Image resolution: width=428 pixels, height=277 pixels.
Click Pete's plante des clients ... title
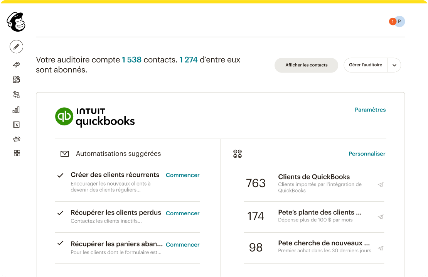tap(320, 212)
